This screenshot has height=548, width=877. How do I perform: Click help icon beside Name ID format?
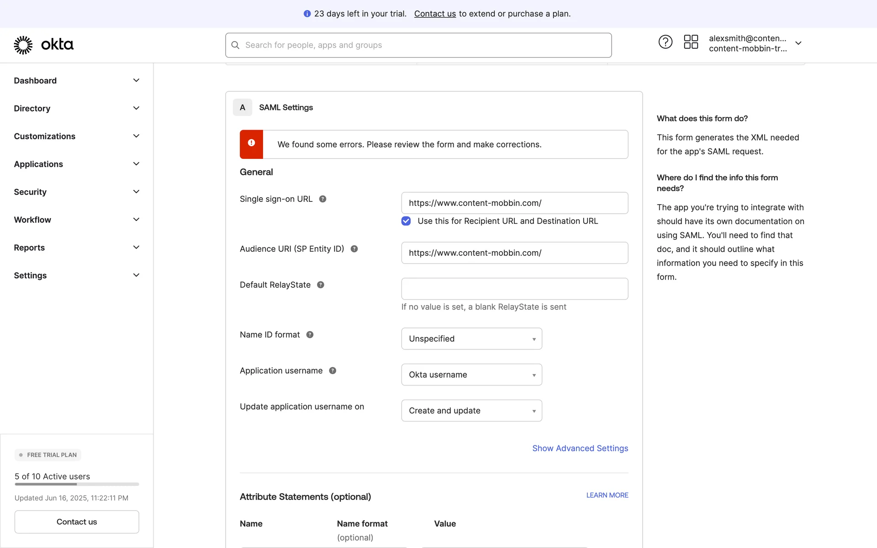tap(310, 335)
